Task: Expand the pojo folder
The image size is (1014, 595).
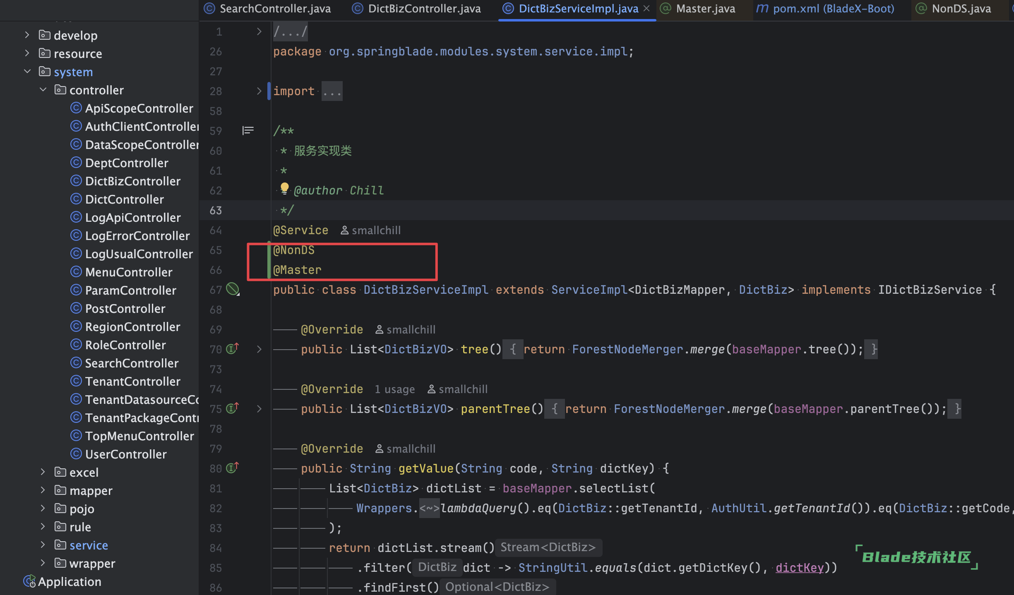Action: pyautogui.click(x=43, y=509)
